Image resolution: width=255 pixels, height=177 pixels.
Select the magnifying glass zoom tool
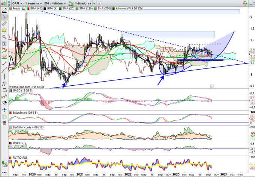[4, 37]
